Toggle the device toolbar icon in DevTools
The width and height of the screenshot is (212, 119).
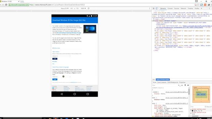157,8
